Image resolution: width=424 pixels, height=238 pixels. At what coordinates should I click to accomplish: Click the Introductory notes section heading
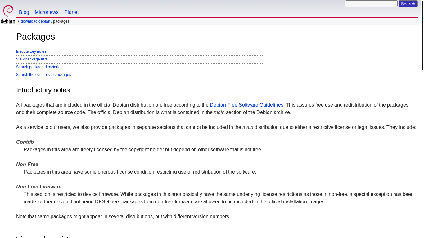pyautogui.click(x=43, y=90)
